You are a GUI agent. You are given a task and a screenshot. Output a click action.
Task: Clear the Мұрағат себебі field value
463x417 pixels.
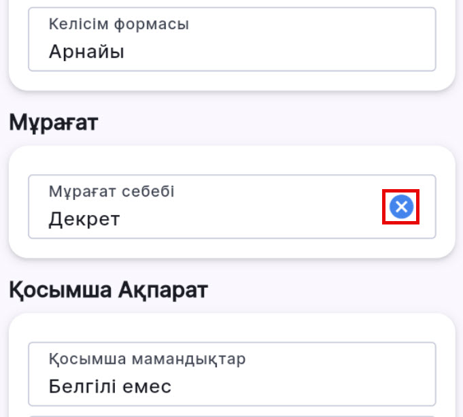(401, 207)
